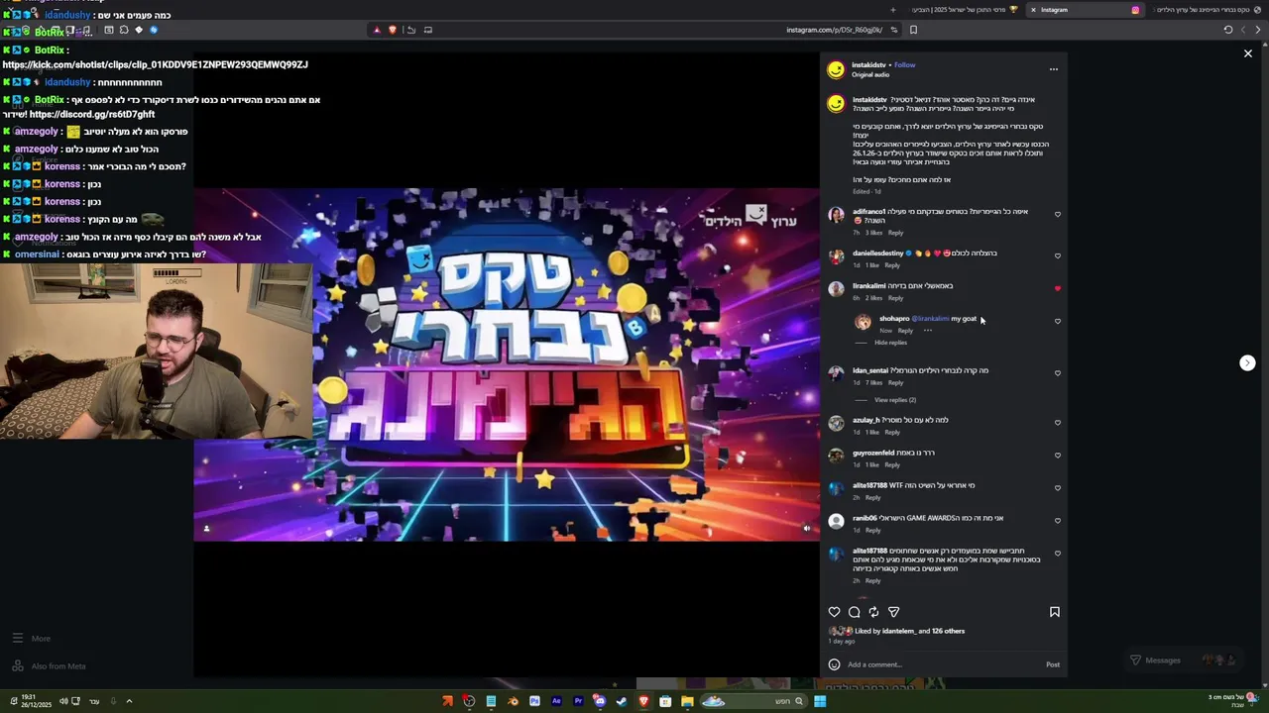This screenshot has height=713, width=1269.
Task: Open More menu in Instagram sidebar
Action: 31,639
